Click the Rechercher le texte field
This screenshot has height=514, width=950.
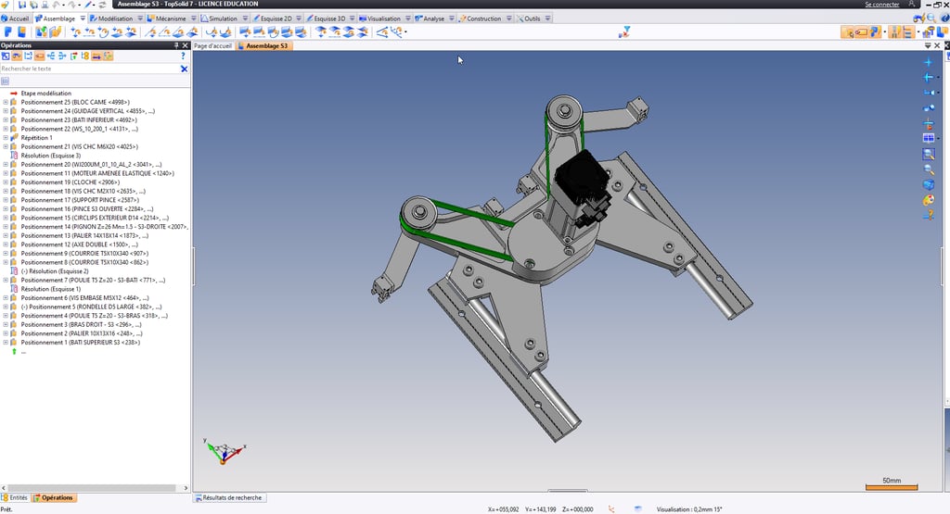(90, 69)
